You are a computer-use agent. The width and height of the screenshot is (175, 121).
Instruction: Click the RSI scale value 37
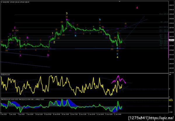[169, 89]
